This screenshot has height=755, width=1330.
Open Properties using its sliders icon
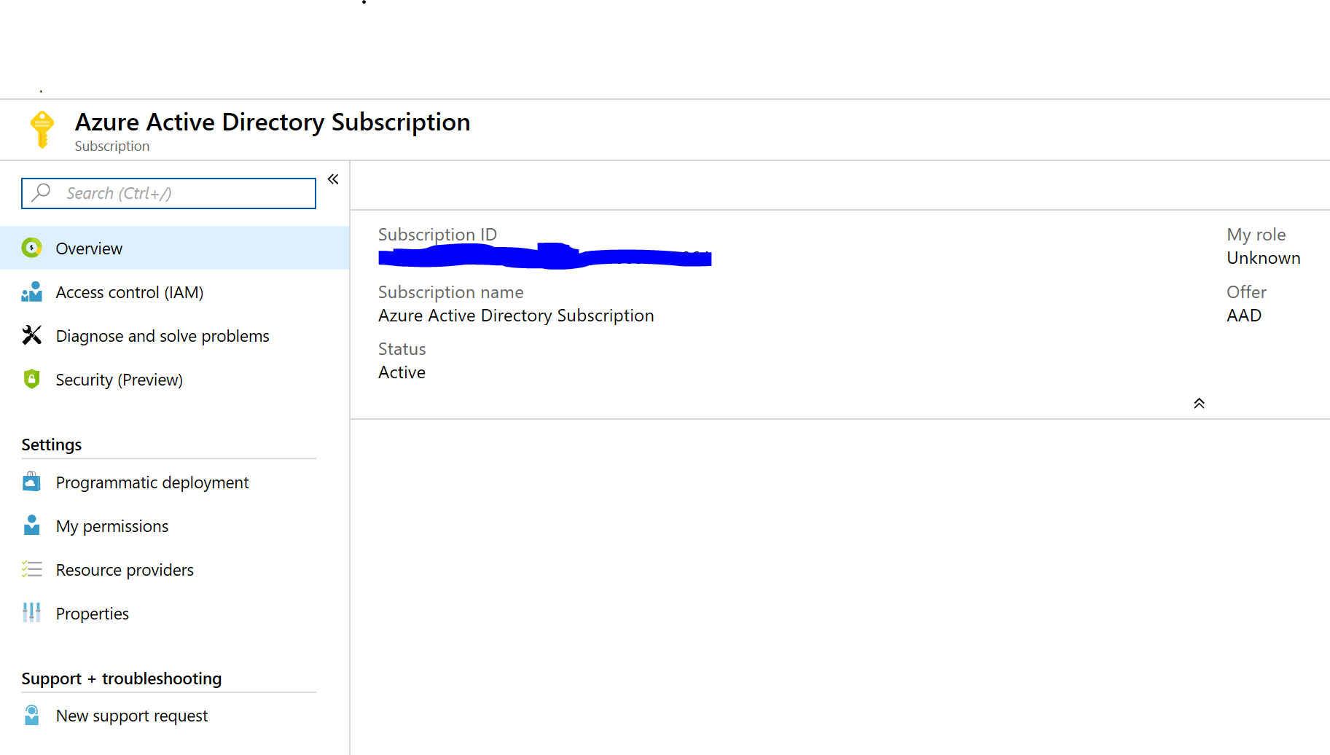(x=31, y=613)
